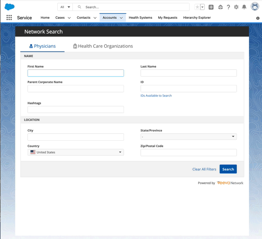
Task: Open the App Launcher grid icon
Action: (x=9, y=18)
